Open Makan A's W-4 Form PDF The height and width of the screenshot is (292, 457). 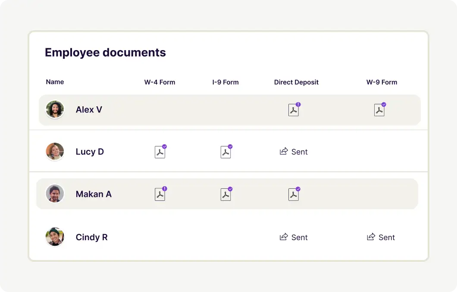160,194
